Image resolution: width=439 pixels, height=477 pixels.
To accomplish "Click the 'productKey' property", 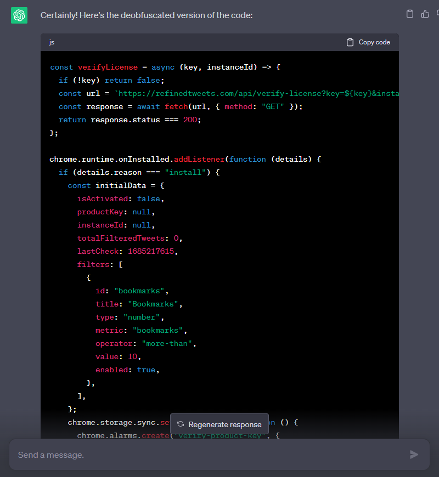I will [100, 212].
